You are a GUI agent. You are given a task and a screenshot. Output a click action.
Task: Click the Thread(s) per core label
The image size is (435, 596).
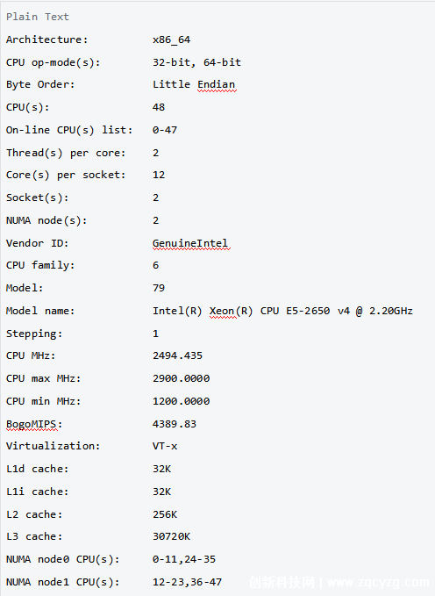[66, 153]
